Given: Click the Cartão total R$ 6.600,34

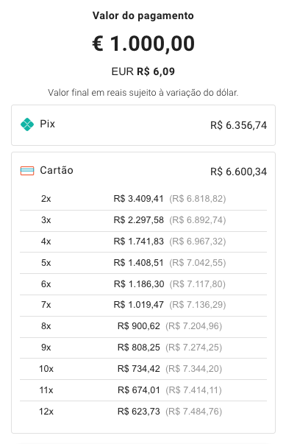Looking at the screenshot, I should pos(238,172).
